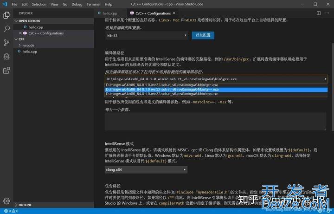Open the Selection menu
This screenshot has height=214, width=334.
point(39,4)
